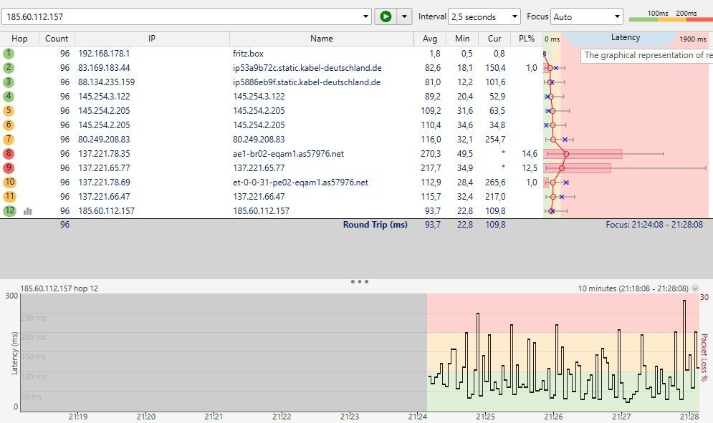Open the Interval 2,5 seconds dropdown
The image size is (713, 423).
click(x=484, y=16)
